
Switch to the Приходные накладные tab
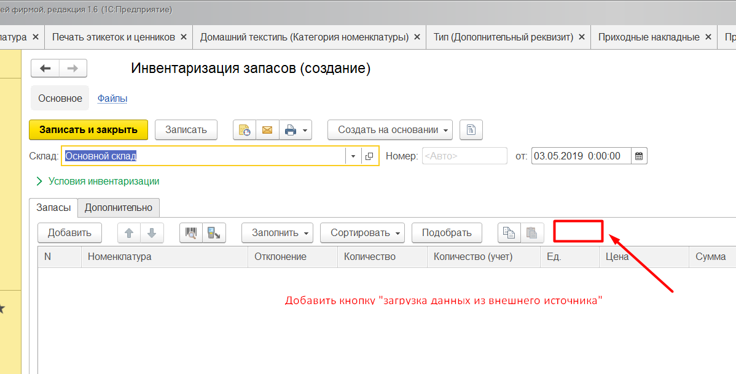(x=649, y=37)
